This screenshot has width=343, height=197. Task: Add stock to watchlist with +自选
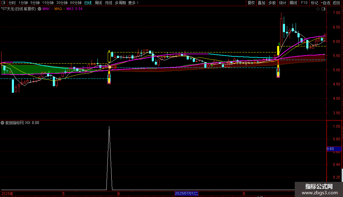[x=325, y=3]
